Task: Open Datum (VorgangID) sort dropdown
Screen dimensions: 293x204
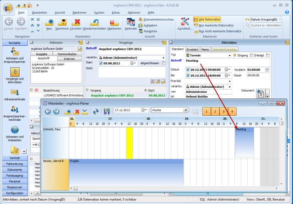Action: tap(280, 19)
